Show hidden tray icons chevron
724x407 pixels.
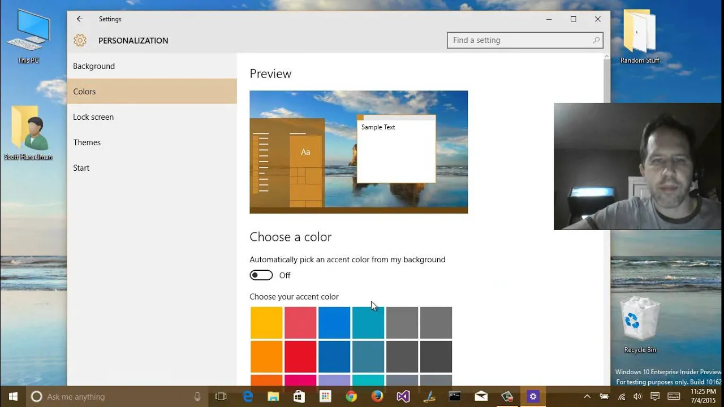[x=587, y=397]
